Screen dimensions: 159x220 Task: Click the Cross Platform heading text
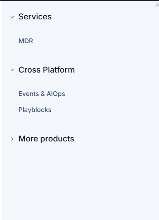pos(47,70)
